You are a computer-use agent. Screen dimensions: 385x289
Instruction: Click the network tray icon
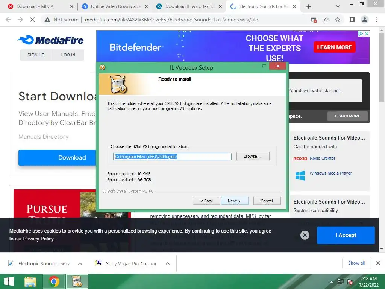tap(341, 282)
